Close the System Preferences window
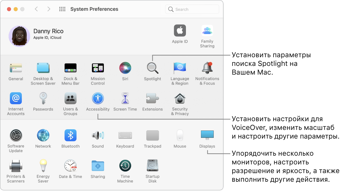 9,9
